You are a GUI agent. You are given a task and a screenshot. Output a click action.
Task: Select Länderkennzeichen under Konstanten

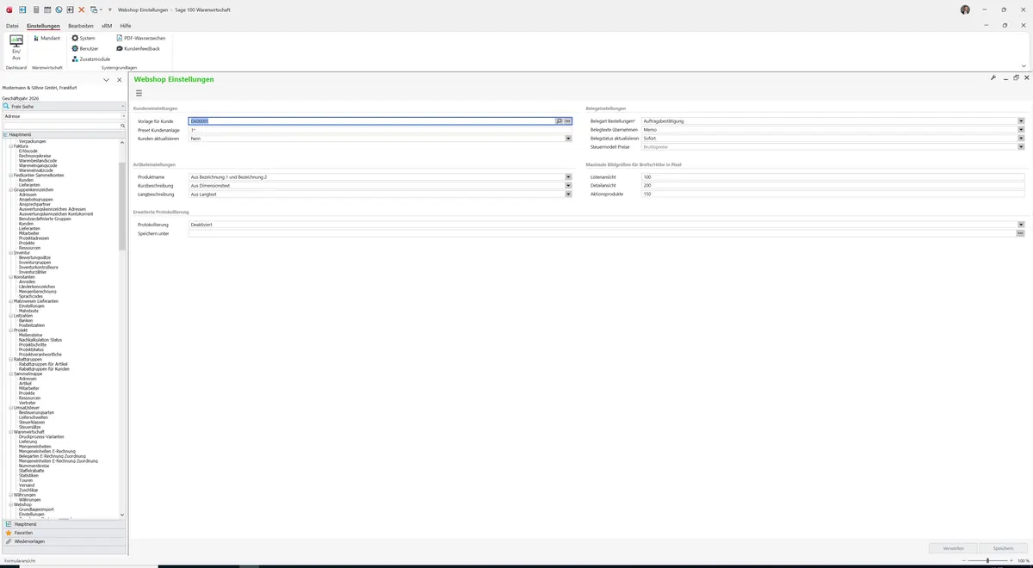[37, 287]
